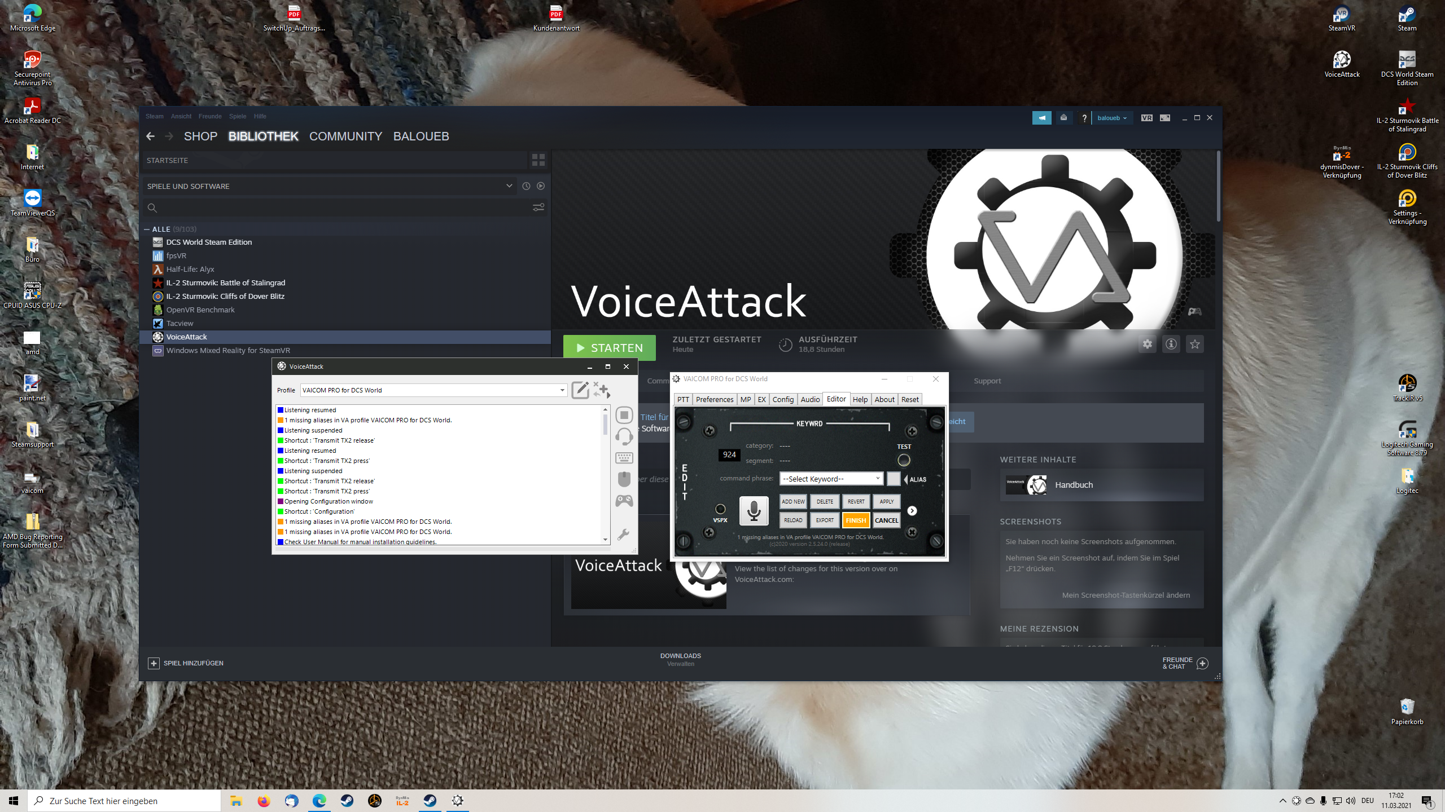The image size is (1445, 812).
Task: Click the game info icon in Steam
Action: click(1171, 344)
